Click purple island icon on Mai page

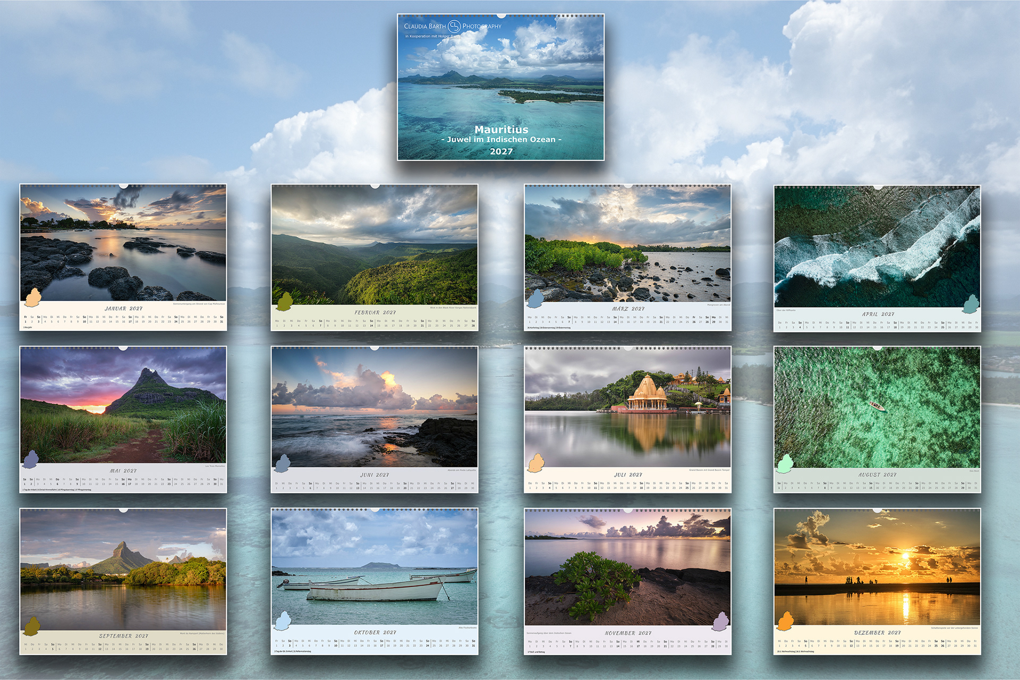point(31,460)
